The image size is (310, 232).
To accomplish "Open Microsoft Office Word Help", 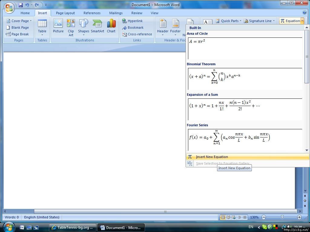I will [305, 12].
